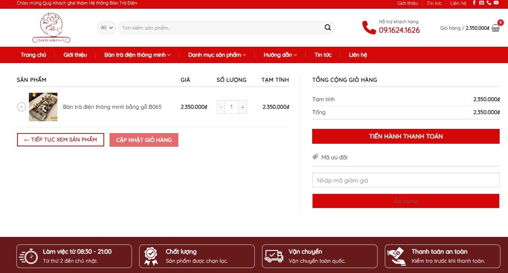Open the All category dropdown
The image size is (508, 273).
106,28
